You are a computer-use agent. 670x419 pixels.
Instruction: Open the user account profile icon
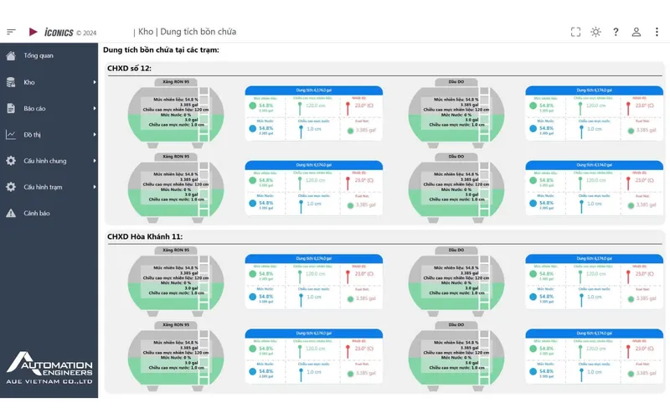pyautogui.click(x=636, y=32)
